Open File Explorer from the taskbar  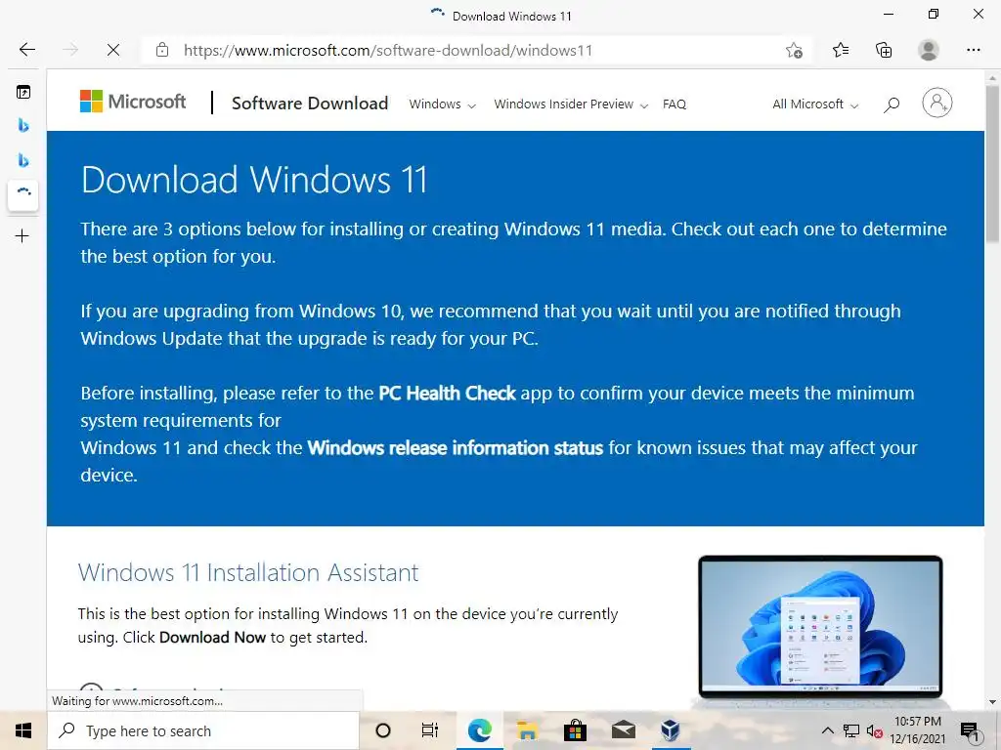[527, 730]
